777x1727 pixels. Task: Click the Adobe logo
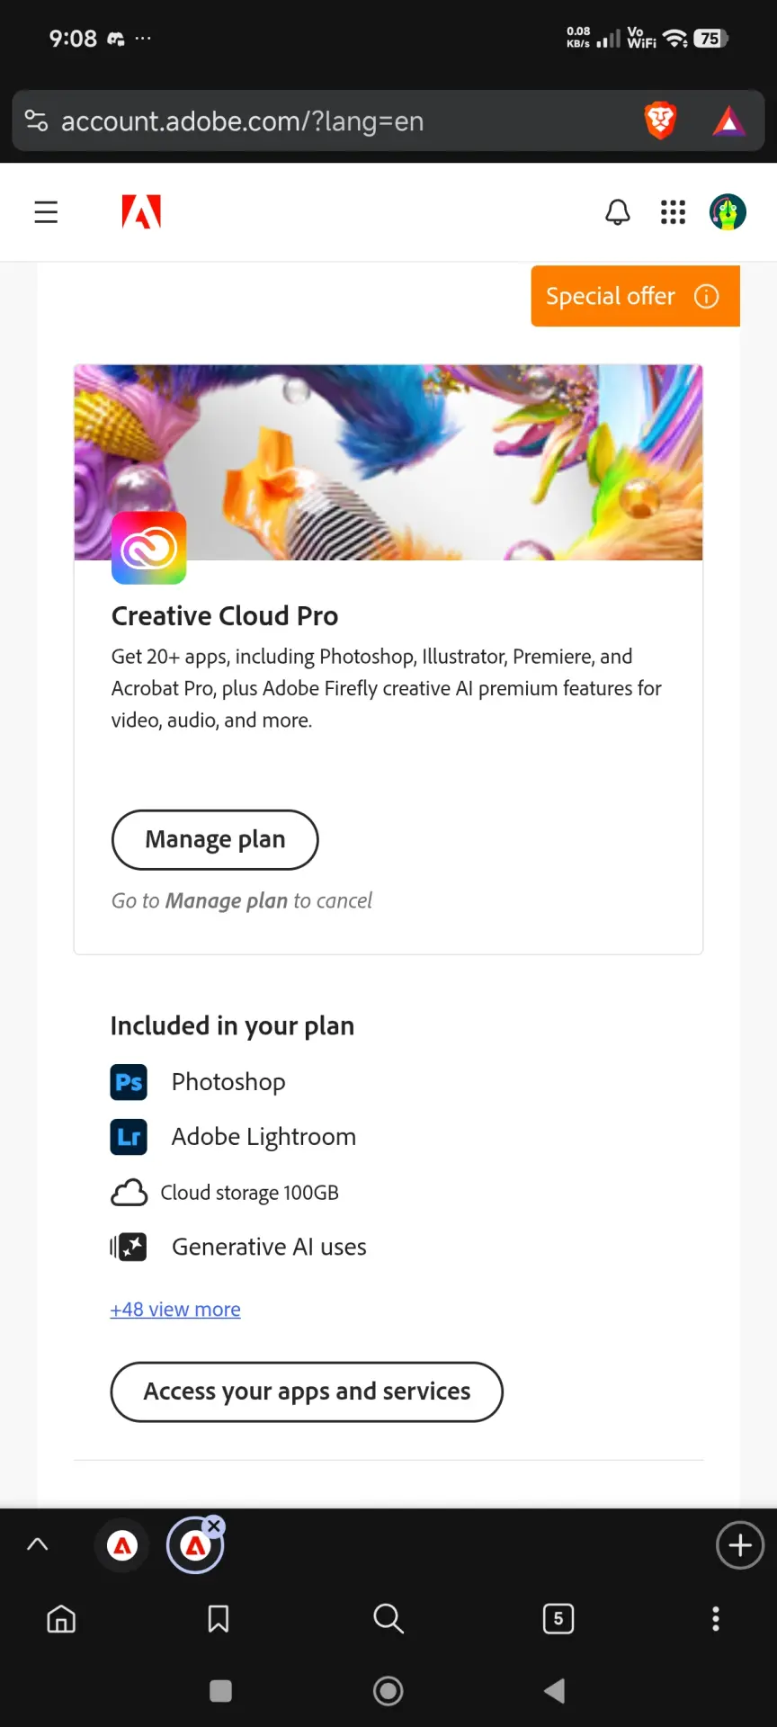(x=141, y=212)
